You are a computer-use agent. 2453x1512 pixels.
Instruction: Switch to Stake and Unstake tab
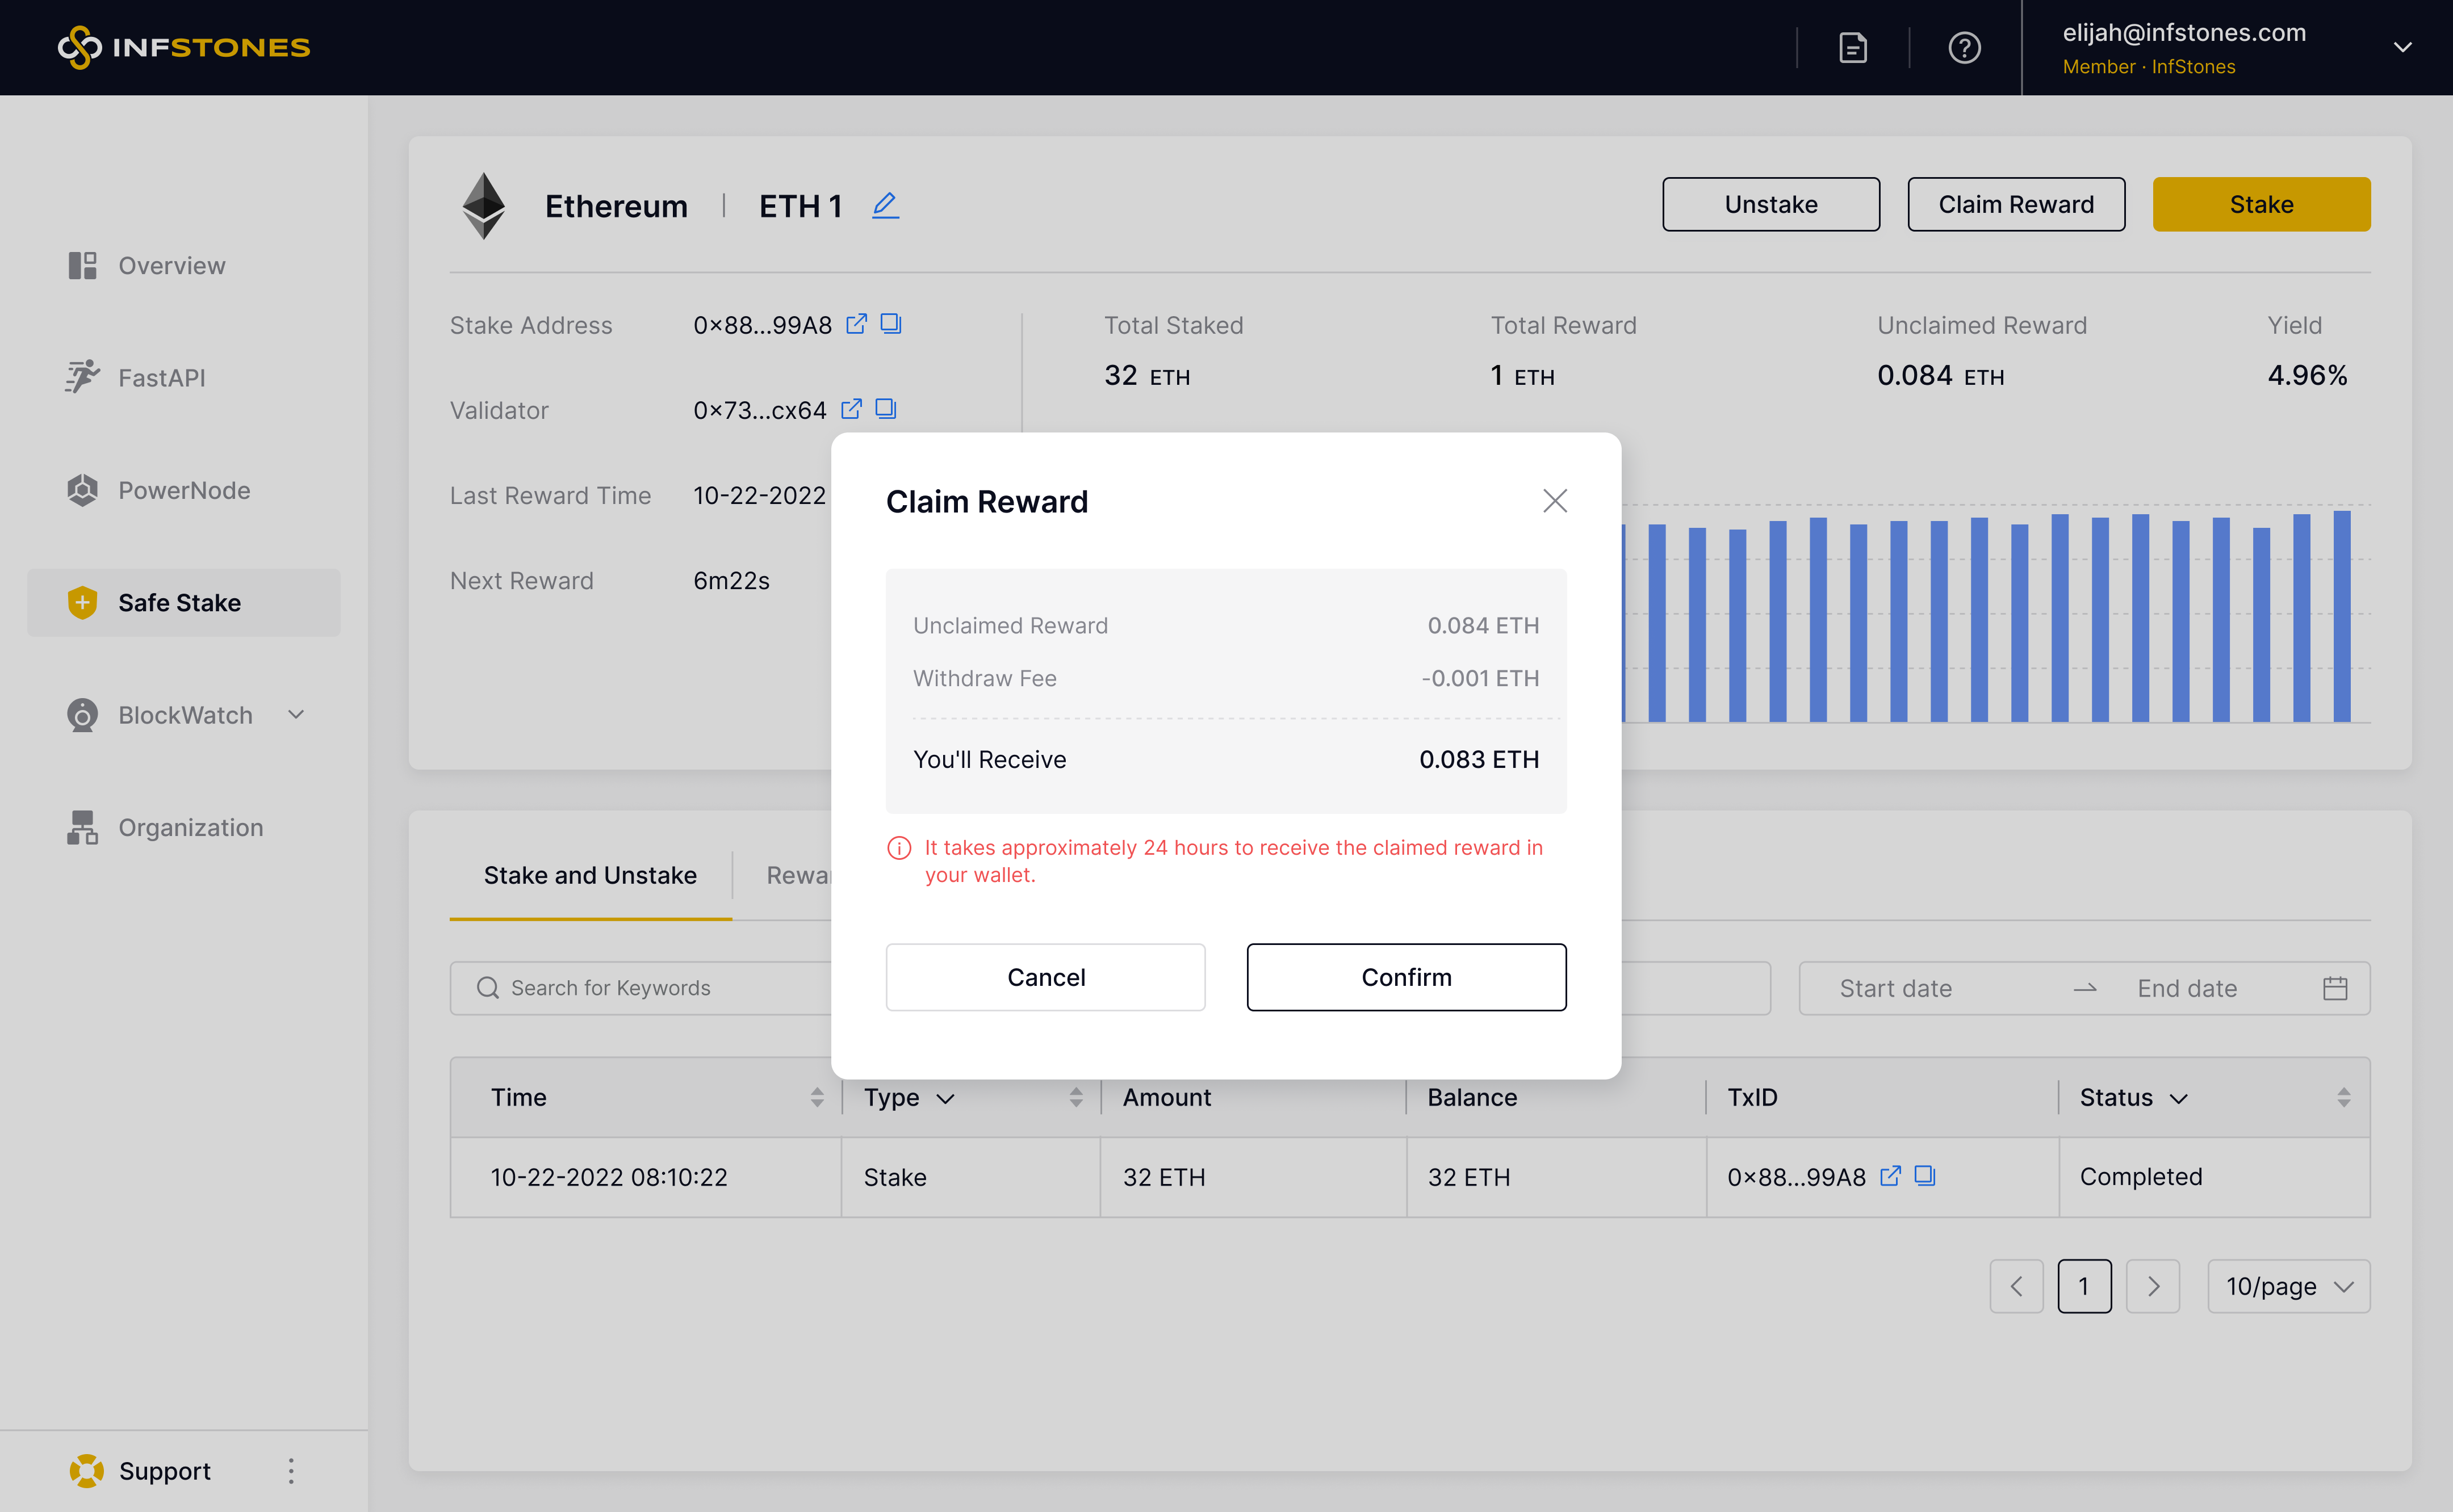tap(590, 875)
